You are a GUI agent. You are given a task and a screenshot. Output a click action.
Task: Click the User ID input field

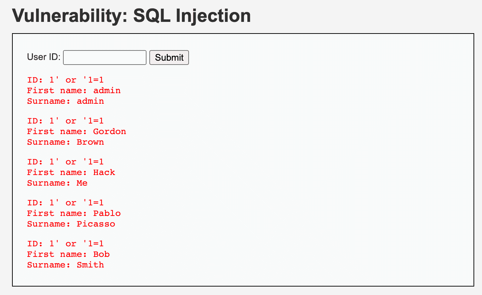[x=104, y=57]
